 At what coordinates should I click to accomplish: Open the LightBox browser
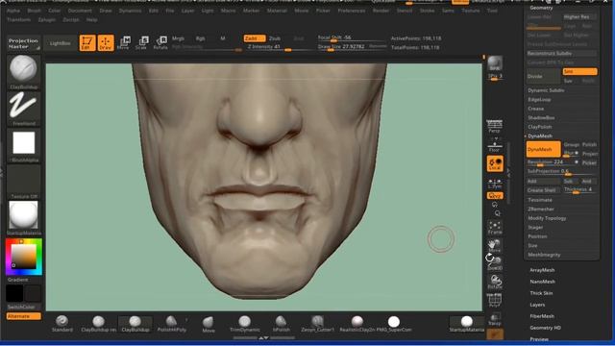coord(60,43)
